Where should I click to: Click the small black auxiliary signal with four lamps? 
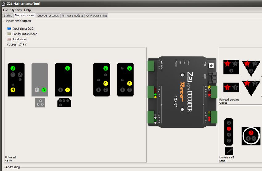[64, 102]
